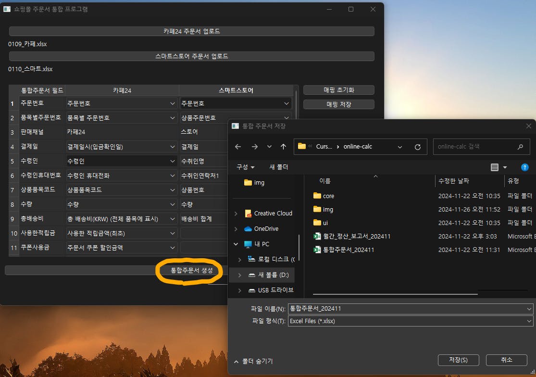This screenshot has width=536, height=377.
Task: Open 카페24 dropdown for 주문번호 row
Action: [x=121, y=103]
